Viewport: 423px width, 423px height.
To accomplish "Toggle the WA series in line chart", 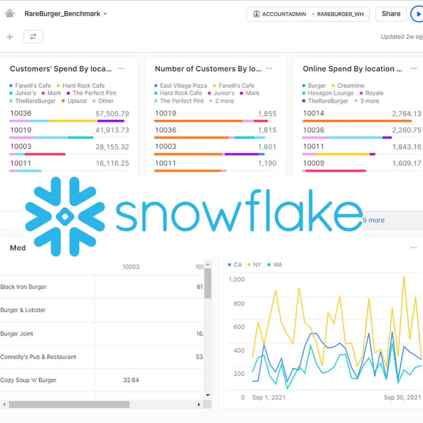I will click(x=275, y=265).
